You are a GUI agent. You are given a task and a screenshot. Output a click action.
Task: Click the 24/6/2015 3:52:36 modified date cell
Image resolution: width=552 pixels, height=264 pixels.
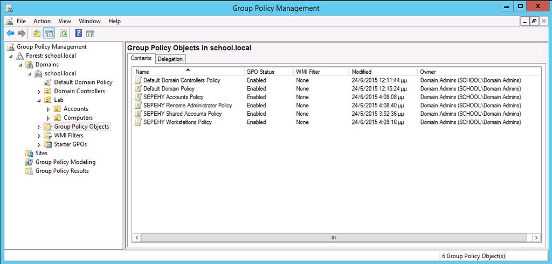coord(378,114)
